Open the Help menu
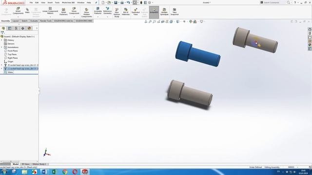 click(x=89, y=2)
